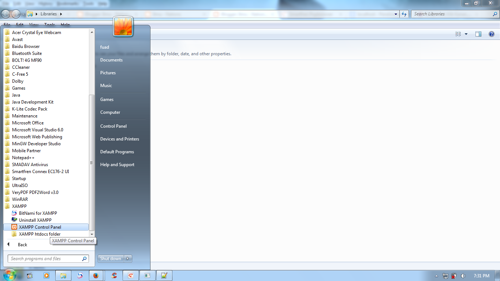Open CCleaner from the taskbar
Image resolution: width=500 pixels, height=281 pixels.
click(113, 275)
